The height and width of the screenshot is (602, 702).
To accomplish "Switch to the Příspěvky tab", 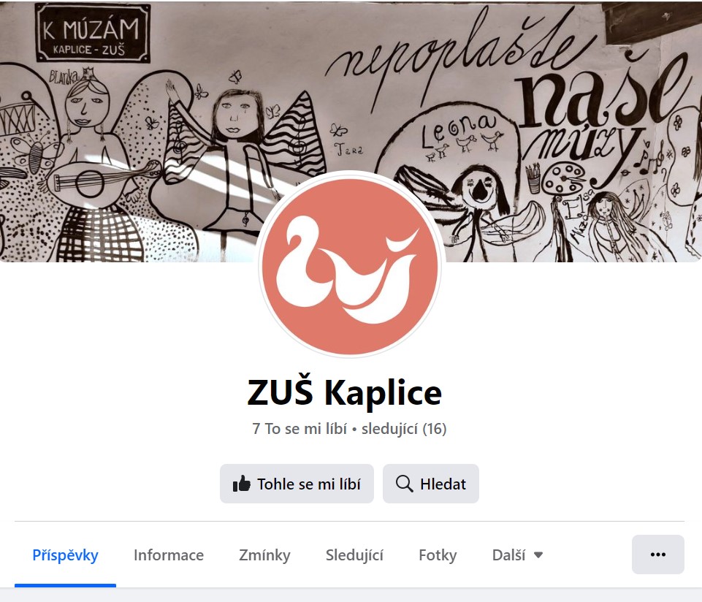I will pyautogui.click(x=65, y=555).
